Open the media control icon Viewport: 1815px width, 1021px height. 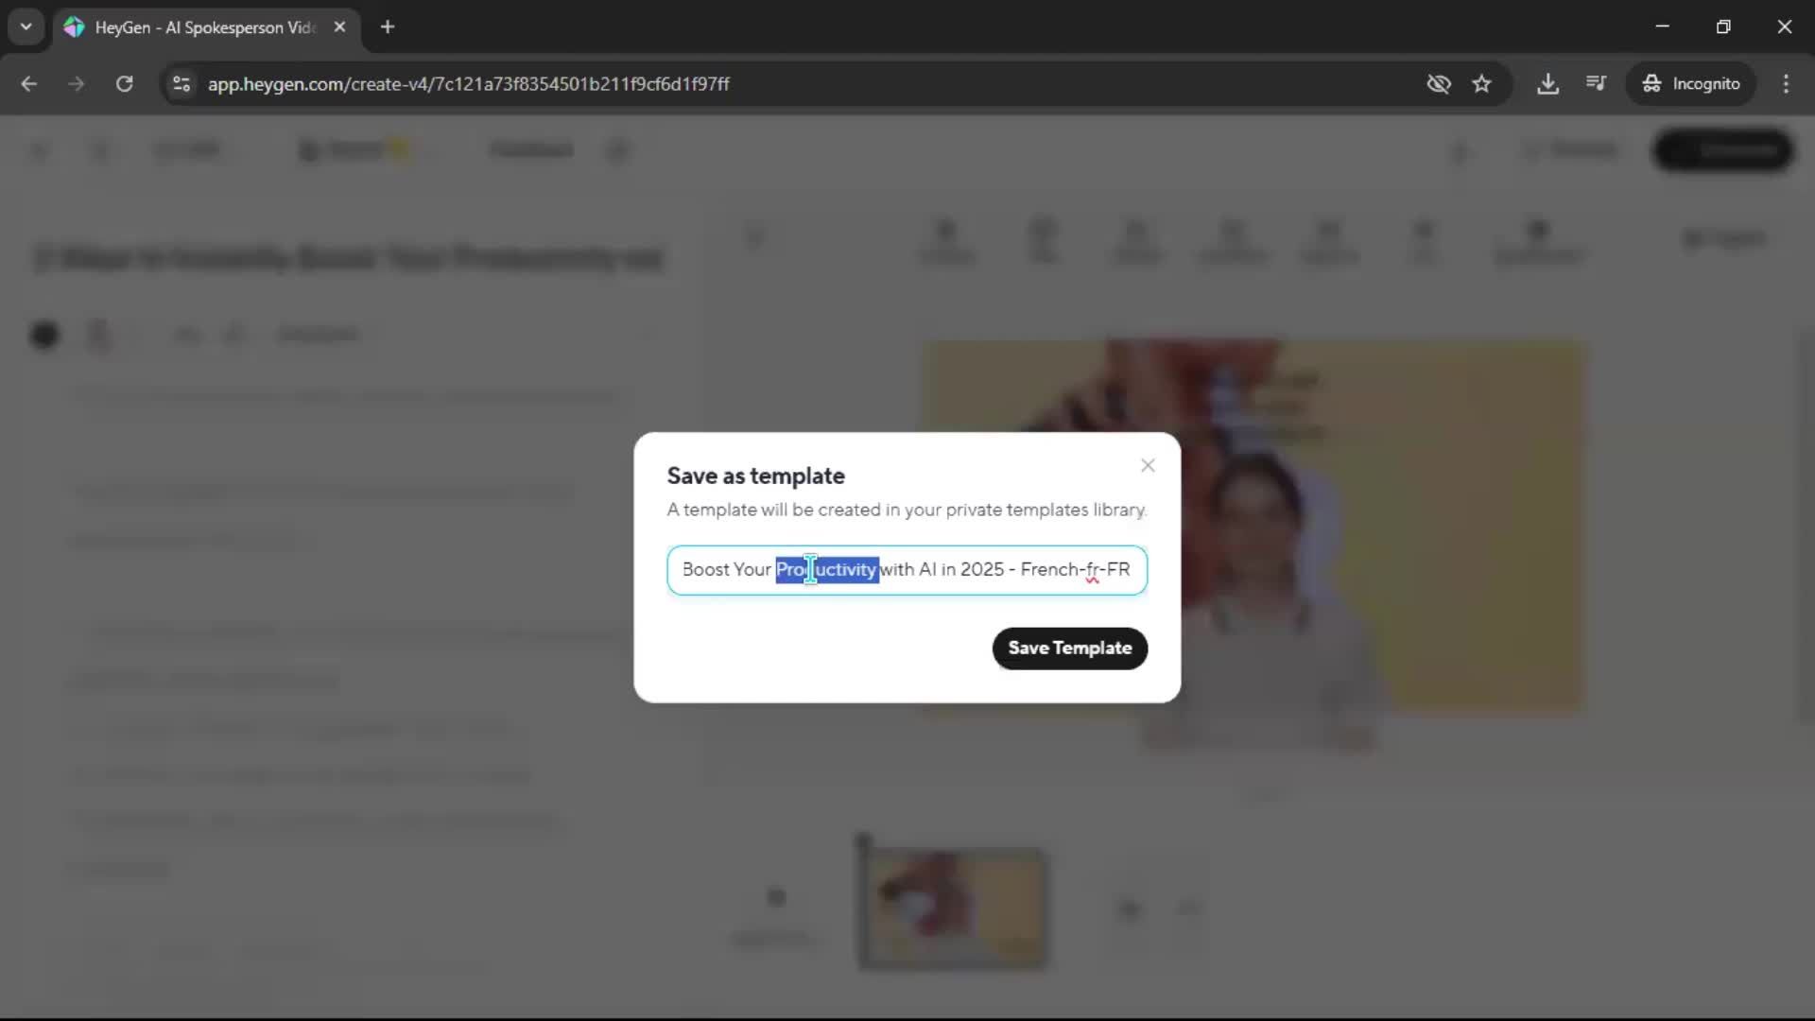point(1596,83)
